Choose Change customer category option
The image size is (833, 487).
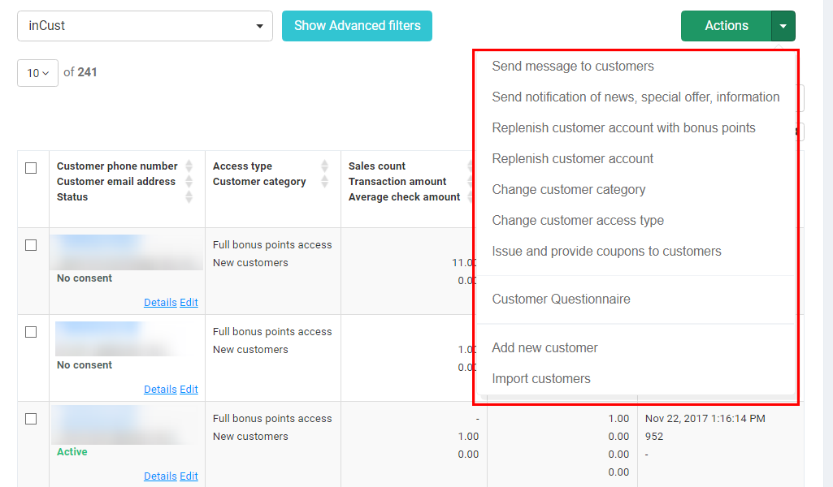pos(568,190)
